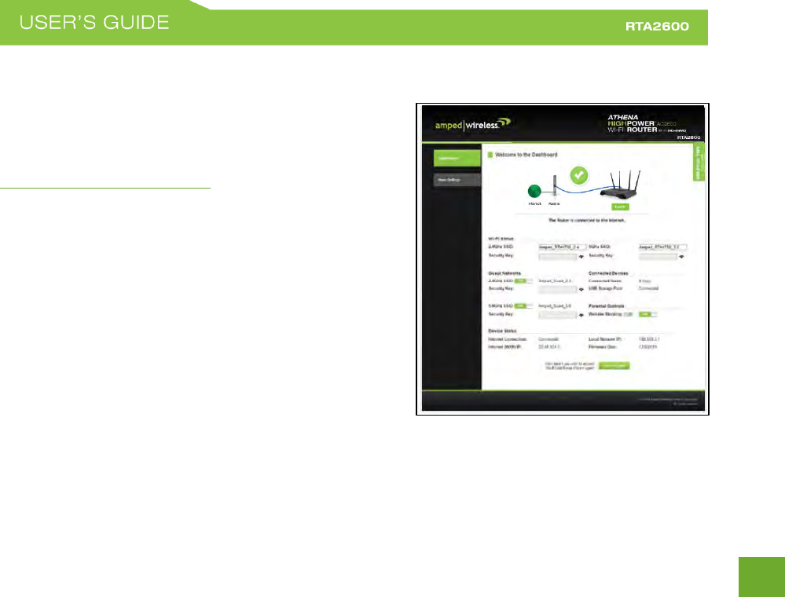The image size is (785, 597).
Task: Click the Edit link beside Website Blocking
Action: click(629, 314)
